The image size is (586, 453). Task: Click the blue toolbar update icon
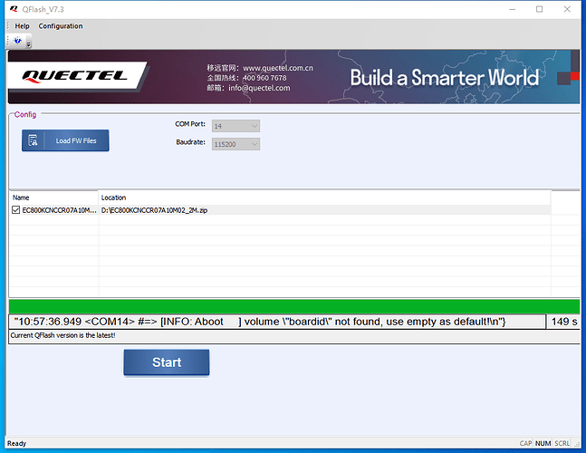17,41
